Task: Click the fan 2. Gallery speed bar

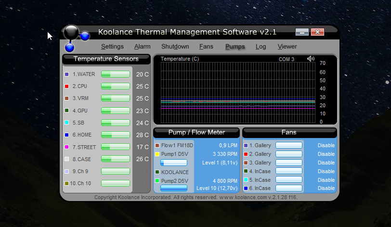Action: [289, 154]
